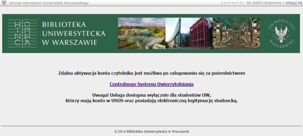Click the Uniwersytet Warszawski crest logo in banner
This screenshot has width=303, height=136.
tap(281, 34)
